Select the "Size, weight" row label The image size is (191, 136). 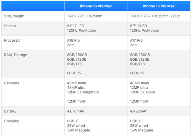(14, 16)
